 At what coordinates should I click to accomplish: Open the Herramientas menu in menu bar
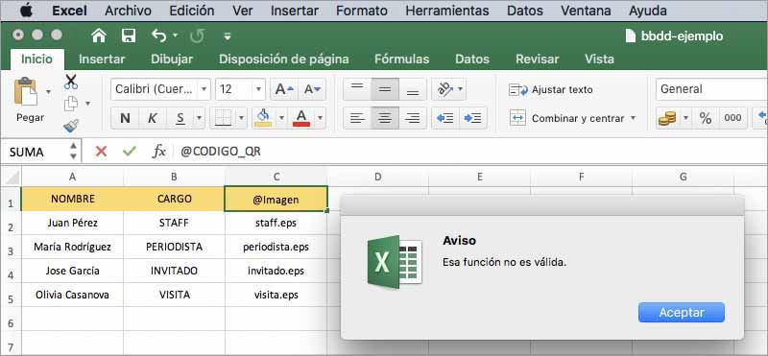(x=447, y=11)
